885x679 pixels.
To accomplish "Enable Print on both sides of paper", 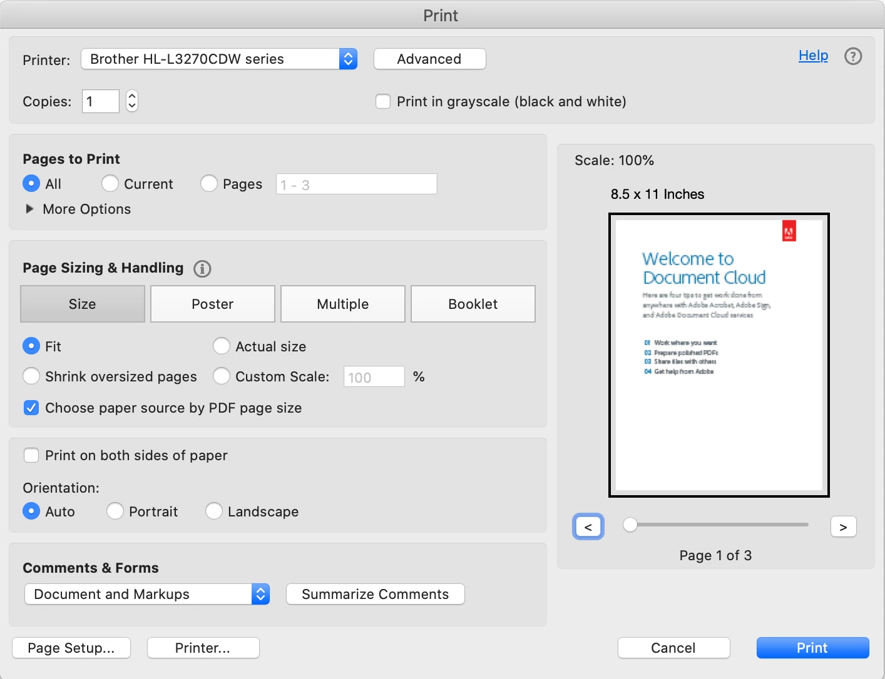I will click(31, 455).
